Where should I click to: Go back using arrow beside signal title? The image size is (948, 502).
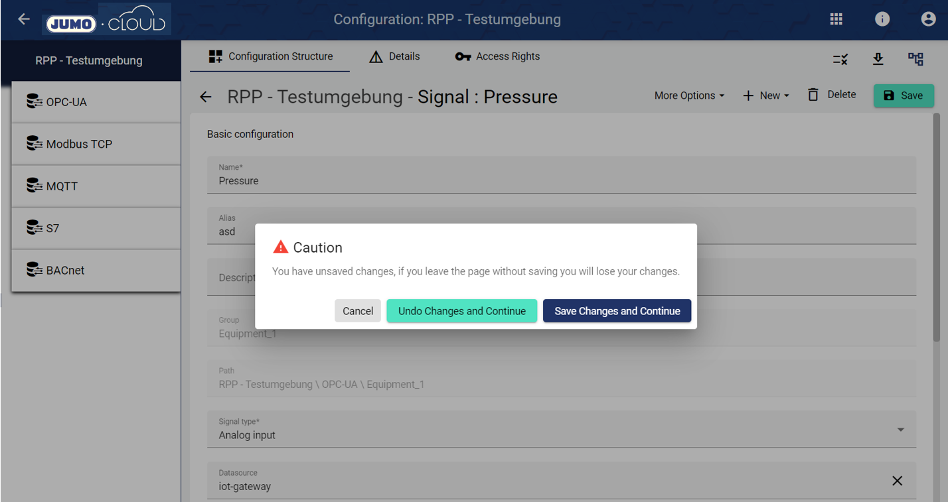click(x=206, y=97)
